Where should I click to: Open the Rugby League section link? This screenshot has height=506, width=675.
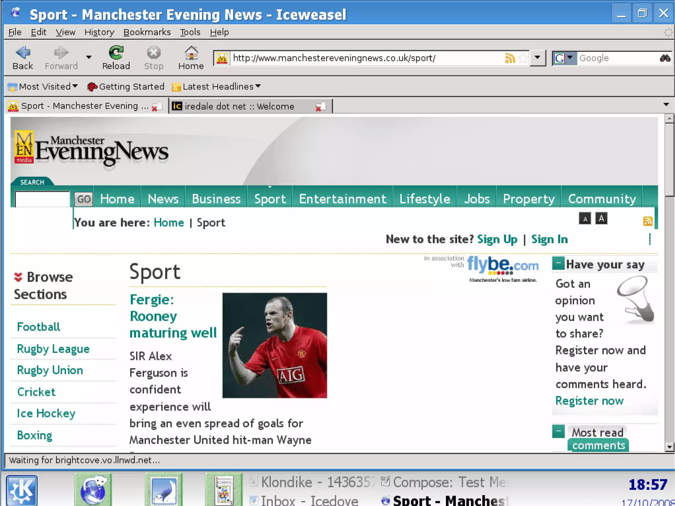click(x=53, y=349)
